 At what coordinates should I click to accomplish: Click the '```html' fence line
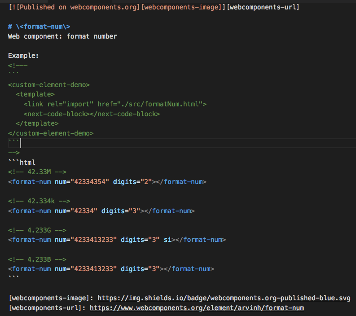22,162
